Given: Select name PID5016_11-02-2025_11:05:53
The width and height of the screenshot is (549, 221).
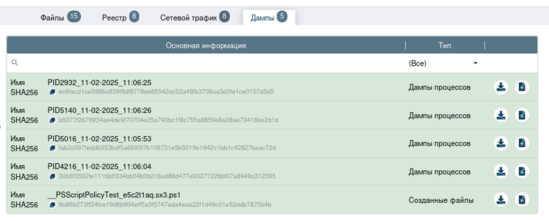Looking at the screenshot, I should [x=100, y=139].
